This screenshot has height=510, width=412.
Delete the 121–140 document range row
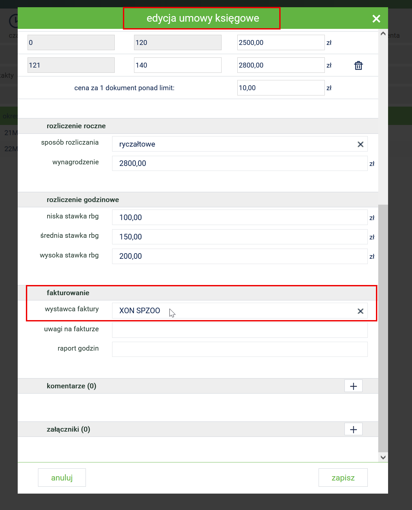tap(359, 65)
